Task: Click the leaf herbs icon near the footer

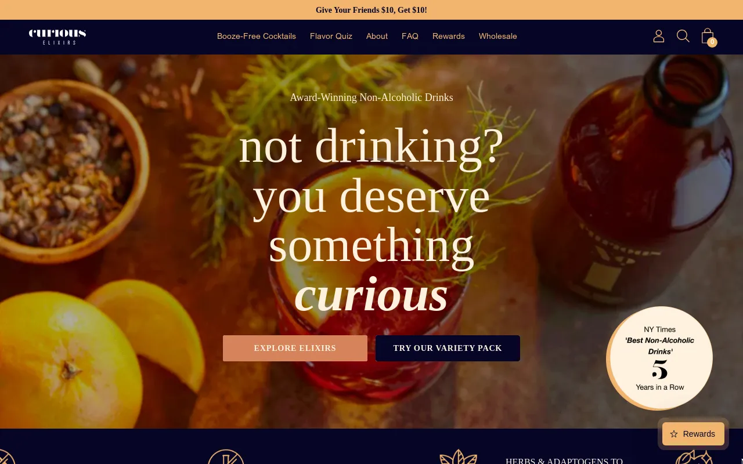Action: click(459, 456)
